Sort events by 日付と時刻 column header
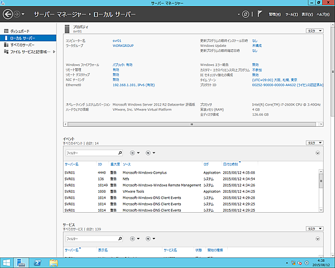The height and width of the screenshot is (268, 335). (232, 165)
